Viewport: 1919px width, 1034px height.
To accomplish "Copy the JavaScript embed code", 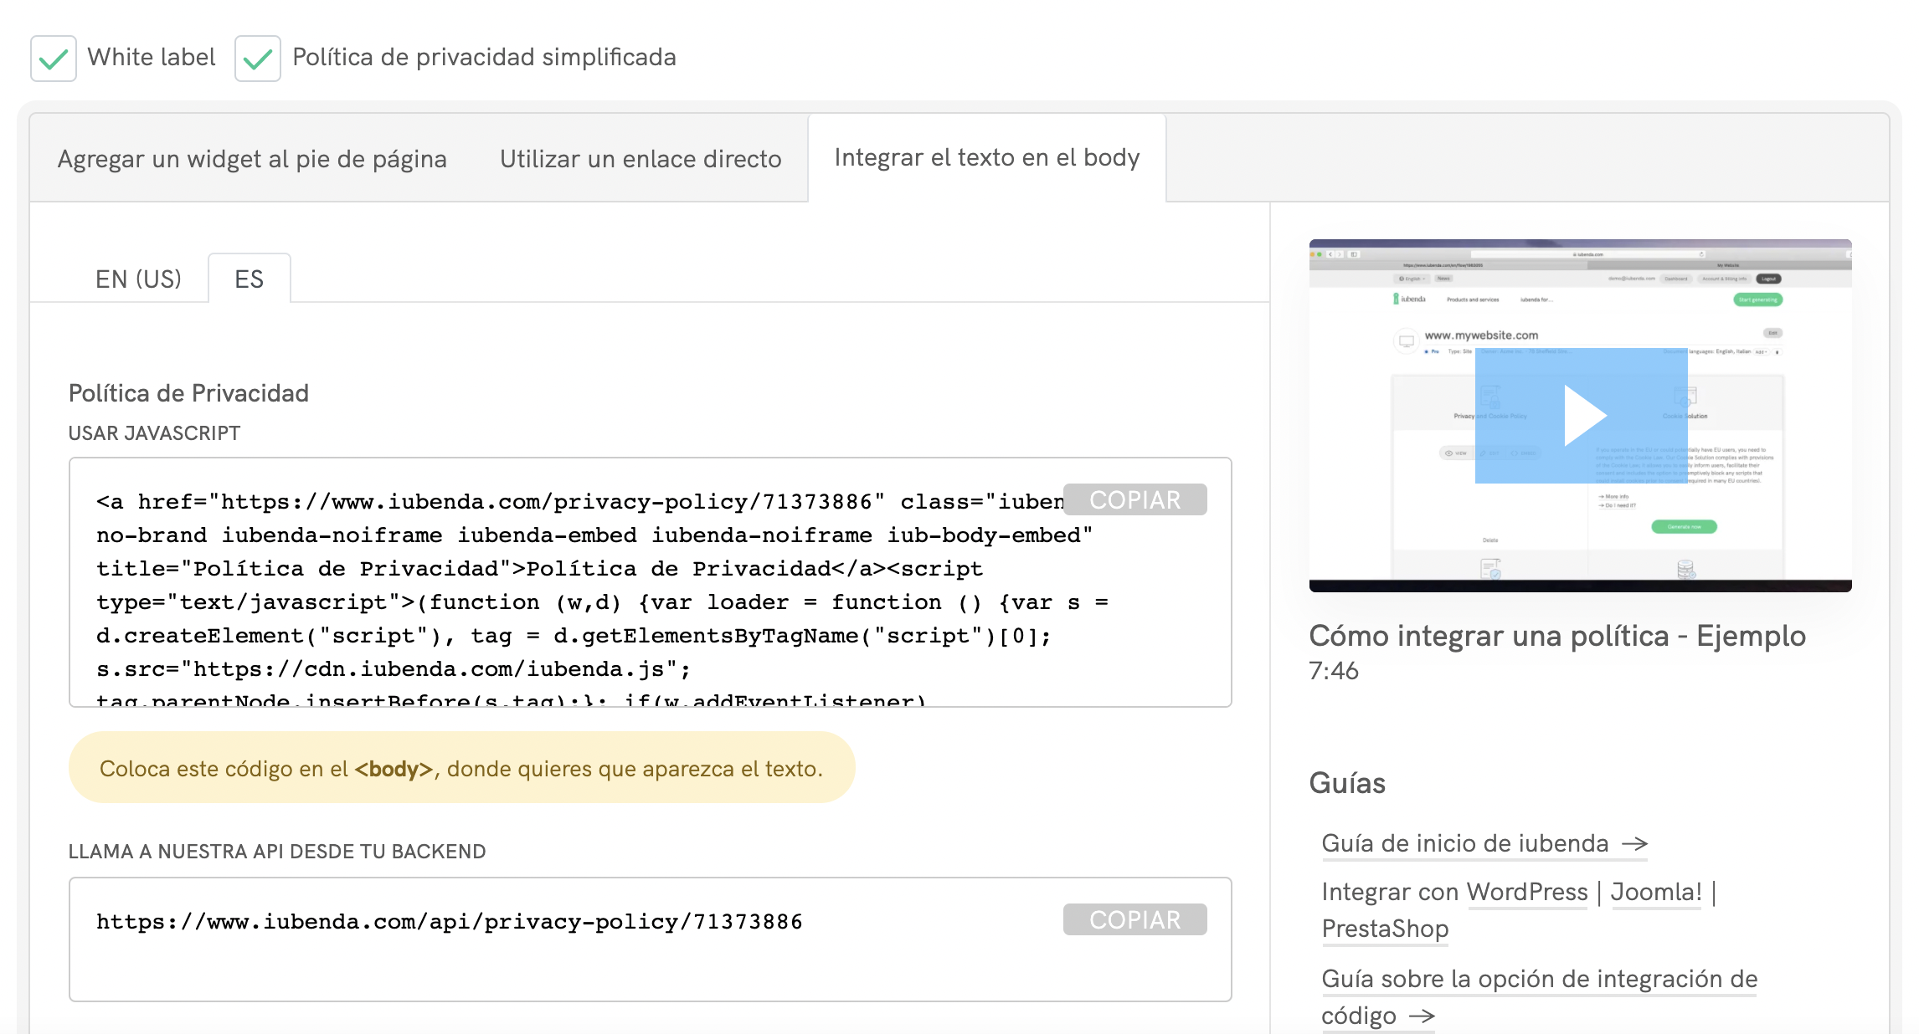I will pos(1134,500).
